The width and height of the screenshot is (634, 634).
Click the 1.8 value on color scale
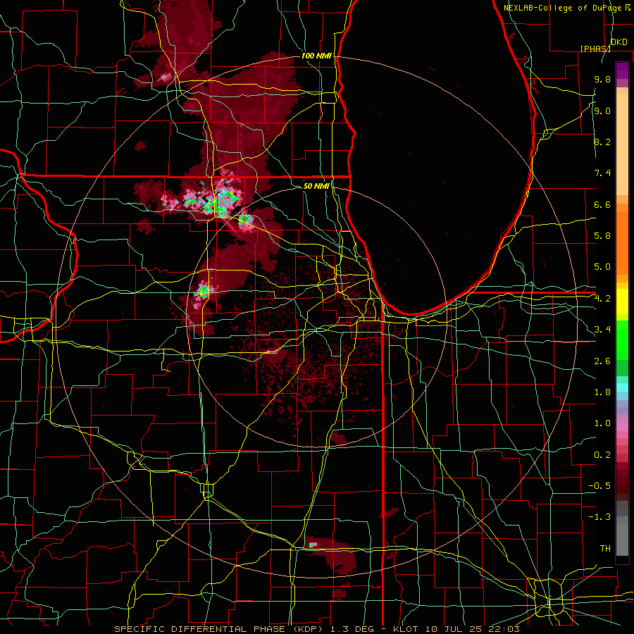tap(602, 392)
